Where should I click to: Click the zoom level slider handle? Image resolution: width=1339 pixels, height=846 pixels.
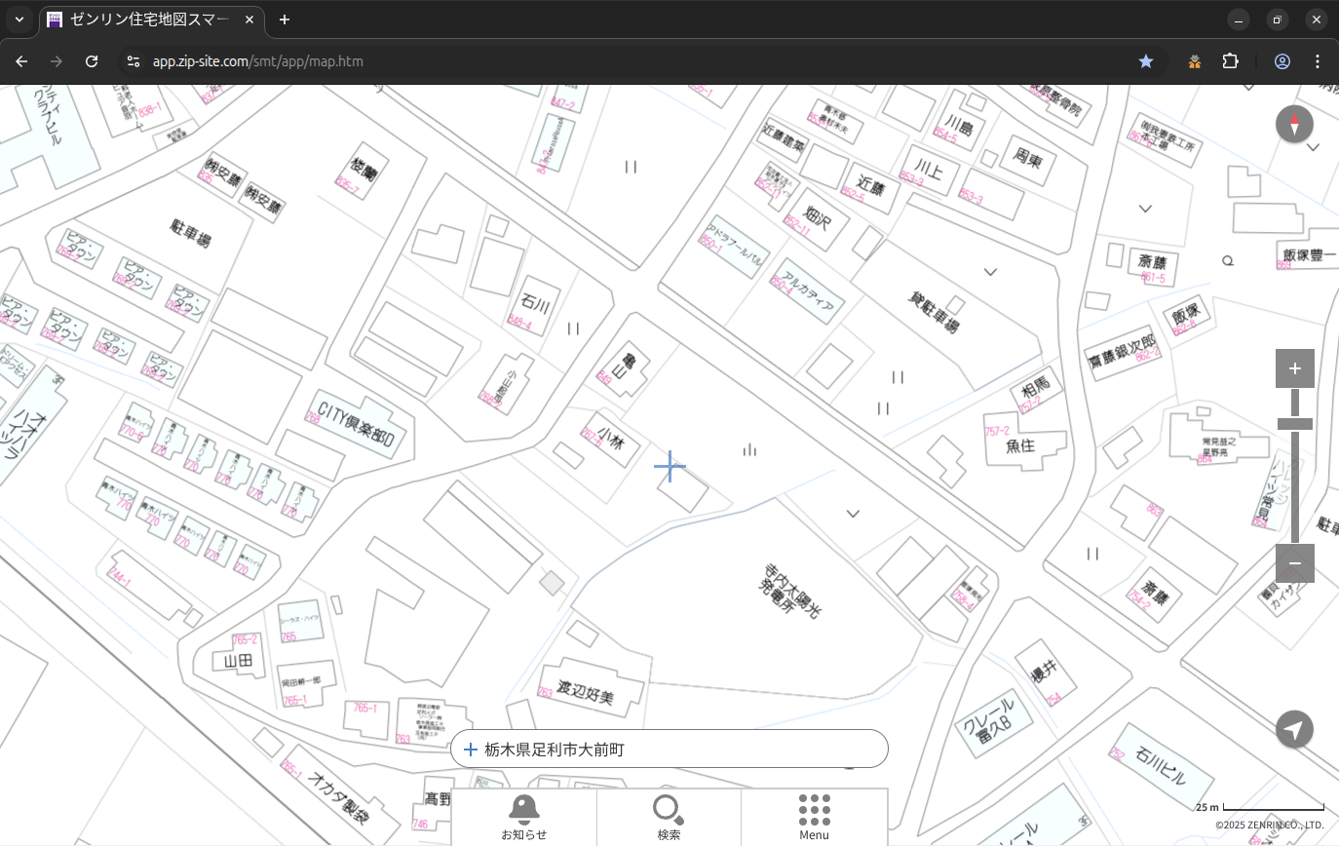coord(1294,424)
